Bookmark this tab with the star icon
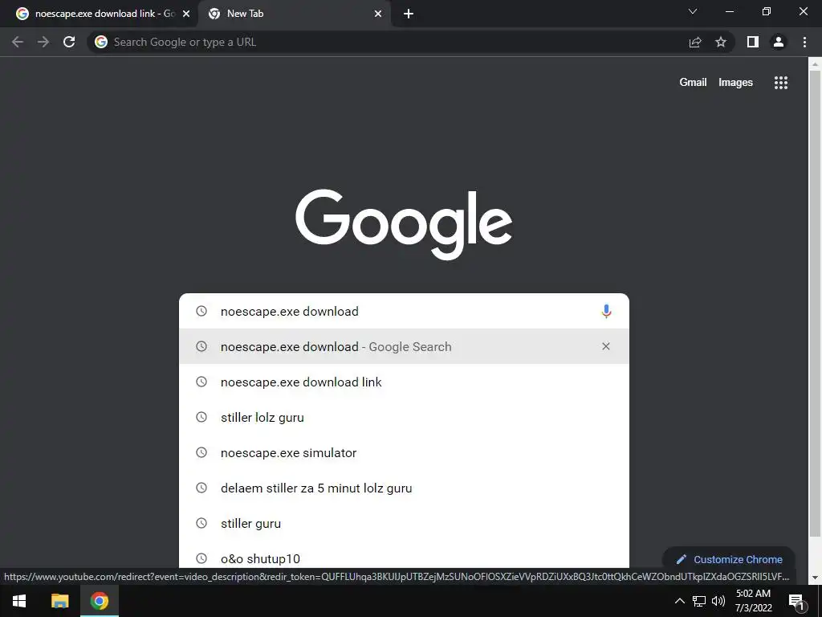The width and height of the screenshot is (822, 617). pyautogui.click(x=721, y=42)
